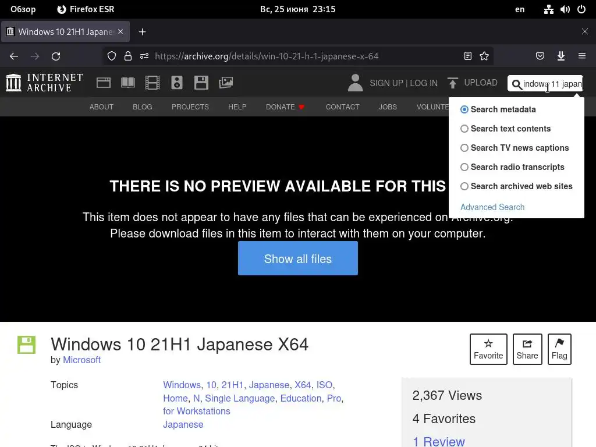Open a new tab with plus button
Screen dimensions: 596x447
[x=142, y=32]
